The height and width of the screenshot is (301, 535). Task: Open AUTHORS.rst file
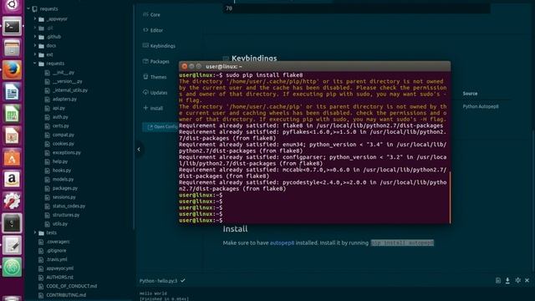point(59,277)
